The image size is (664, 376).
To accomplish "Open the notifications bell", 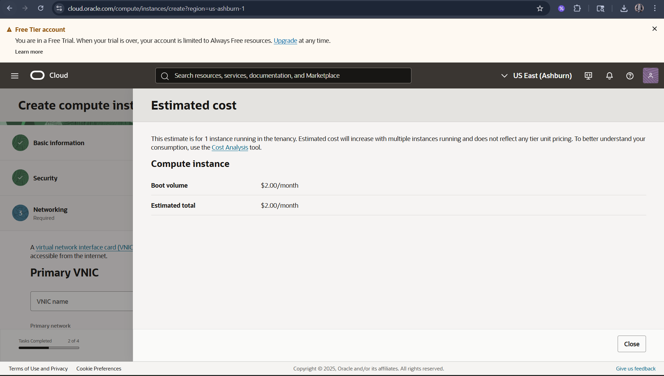I will tap(609, 76).
